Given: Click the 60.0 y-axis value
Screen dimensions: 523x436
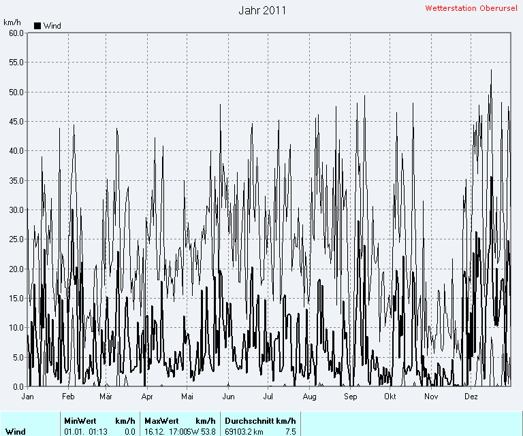Looking at the screenshot, I should click(16, 33).
